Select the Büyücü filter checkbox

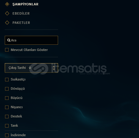click(x=7, y=98)
